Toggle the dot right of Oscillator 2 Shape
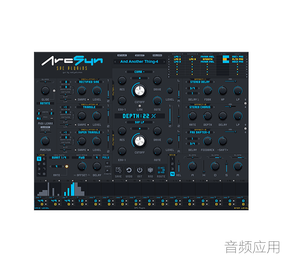Viewport: 283px width, 256px height. click(88, 125)
